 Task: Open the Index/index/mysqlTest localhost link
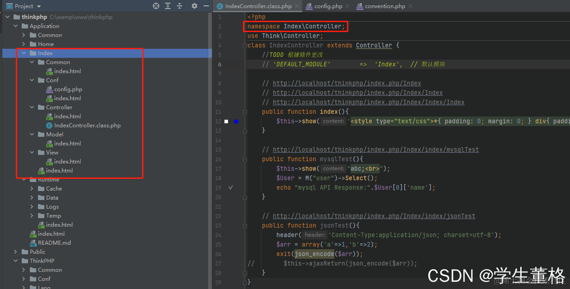pos(376,149)
